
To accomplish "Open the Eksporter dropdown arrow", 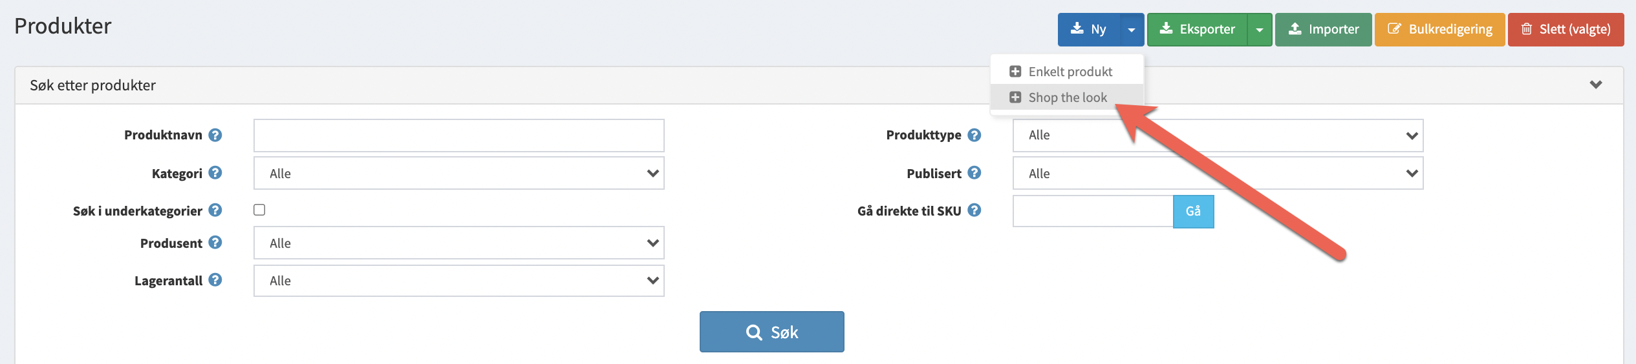I will coord(1259,30).
